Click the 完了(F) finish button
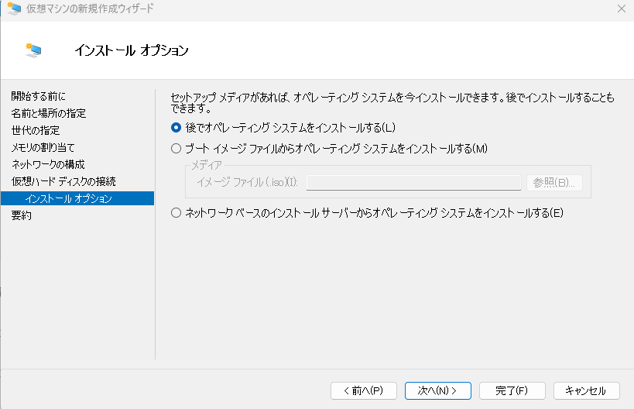The height and width of the screenshot is (409, 634). point(512,390)
